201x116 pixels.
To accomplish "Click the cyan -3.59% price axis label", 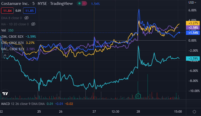I will click(193, 58).
